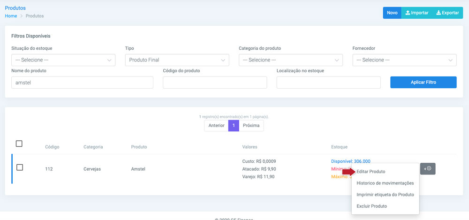The height and width of the screenshot is (220, 469).
Task: Open the gear actions button for Amstel
Action: coord(428,168)
